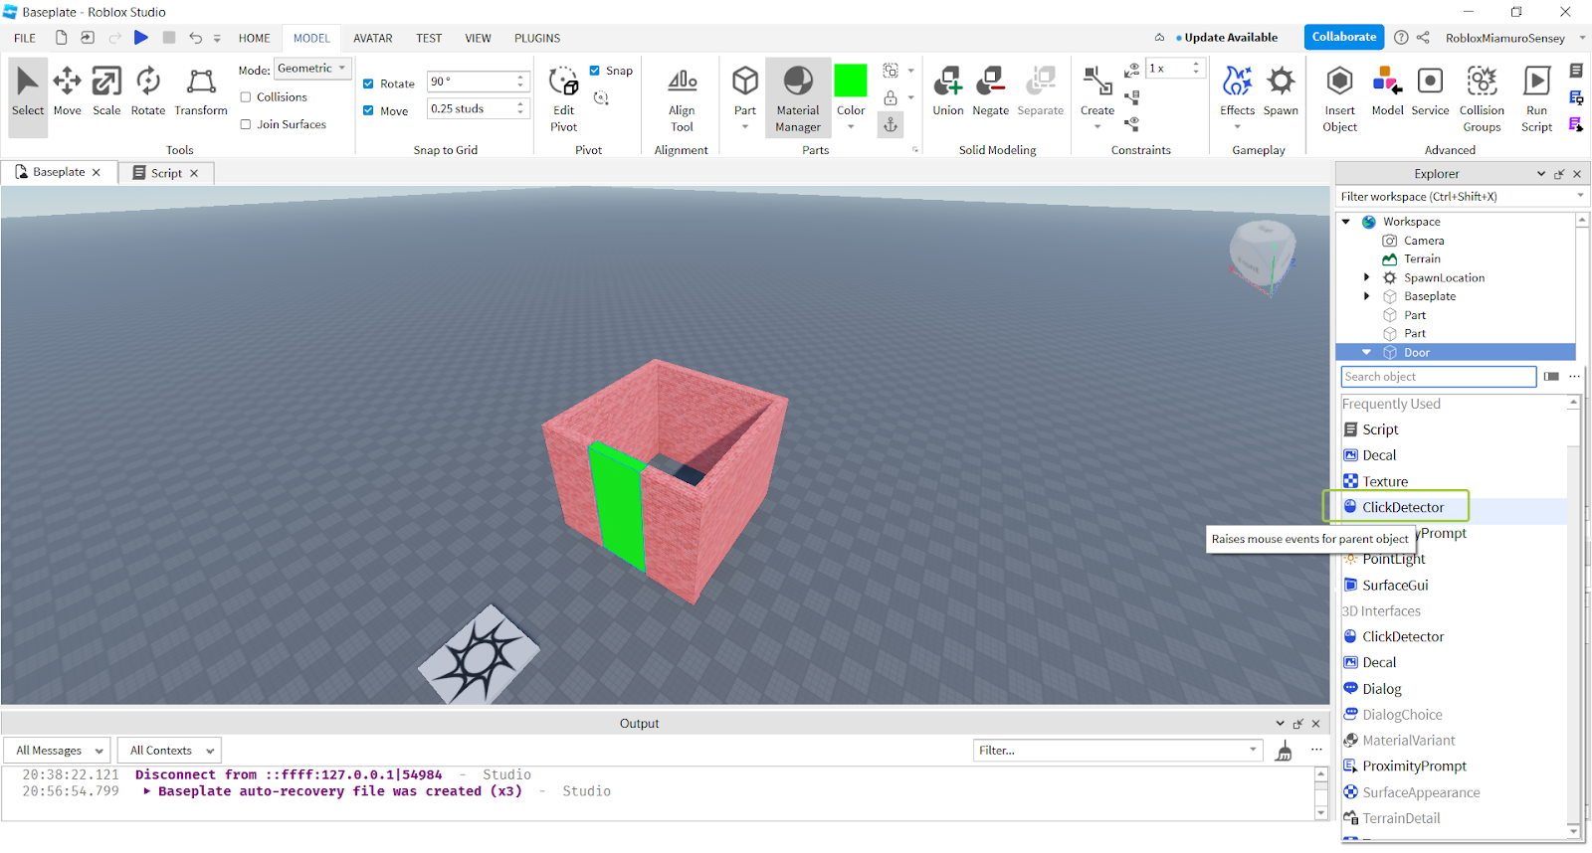
Task: Close the Script tab
Action: click(194, 173)
